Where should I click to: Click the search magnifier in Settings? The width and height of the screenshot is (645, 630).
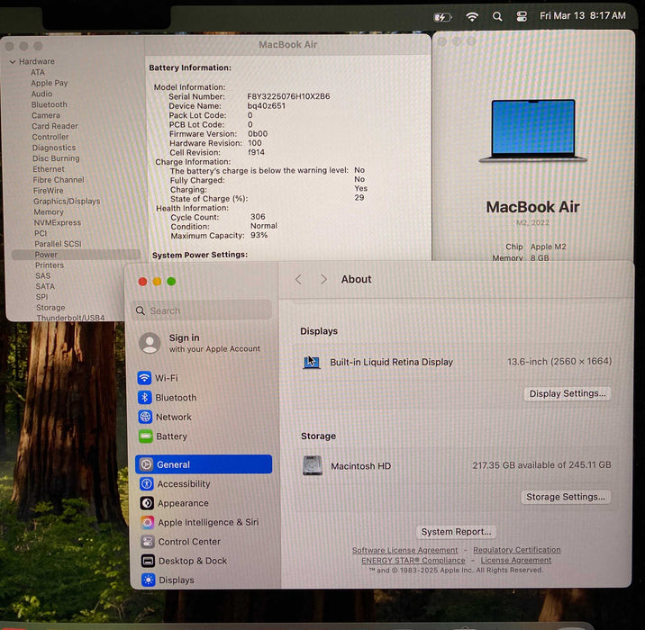coord(141,310)
